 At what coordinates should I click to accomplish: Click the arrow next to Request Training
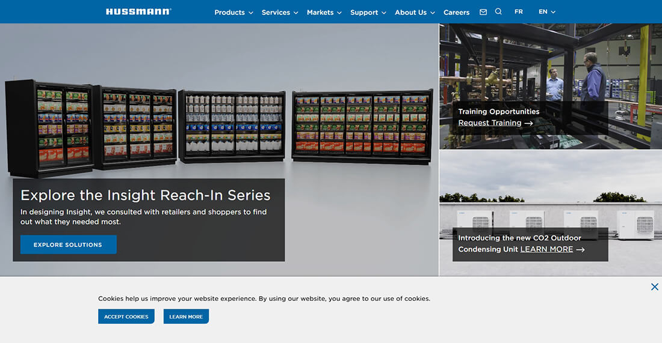pyautogui.click(x=528, y=123)
